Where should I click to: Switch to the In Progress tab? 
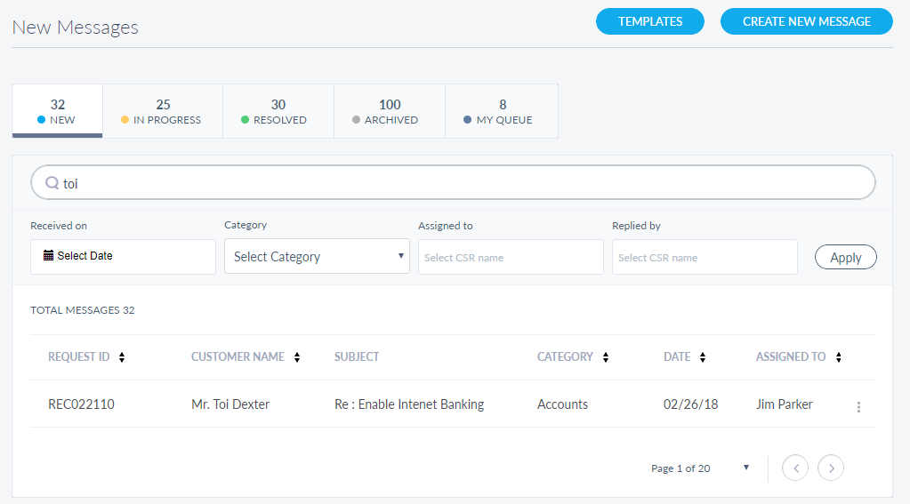tap(162, 112)
